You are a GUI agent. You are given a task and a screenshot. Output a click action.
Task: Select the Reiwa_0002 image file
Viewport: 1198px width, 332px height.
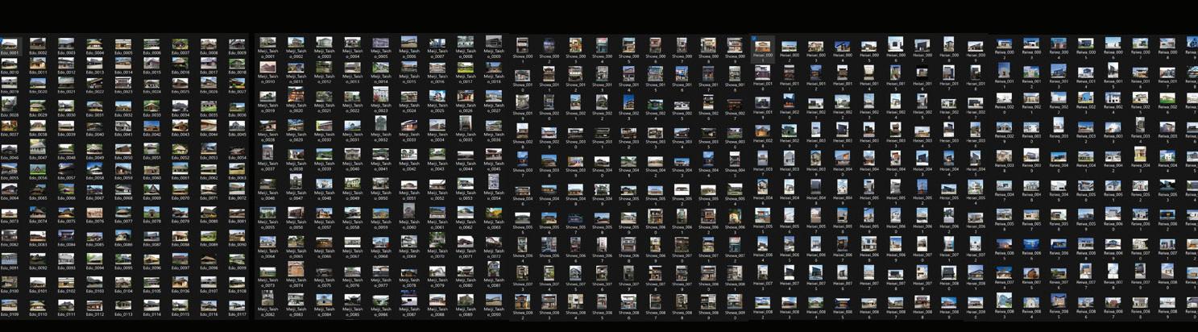tap(1004, 44)
